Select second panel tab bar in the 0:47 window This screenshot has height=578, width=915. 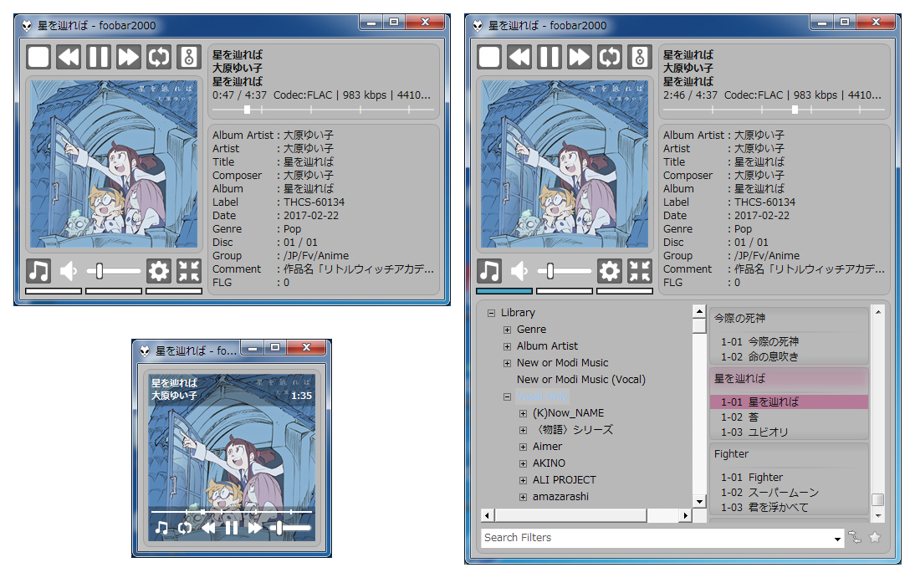pyautogui.click(x=114, y=291)
